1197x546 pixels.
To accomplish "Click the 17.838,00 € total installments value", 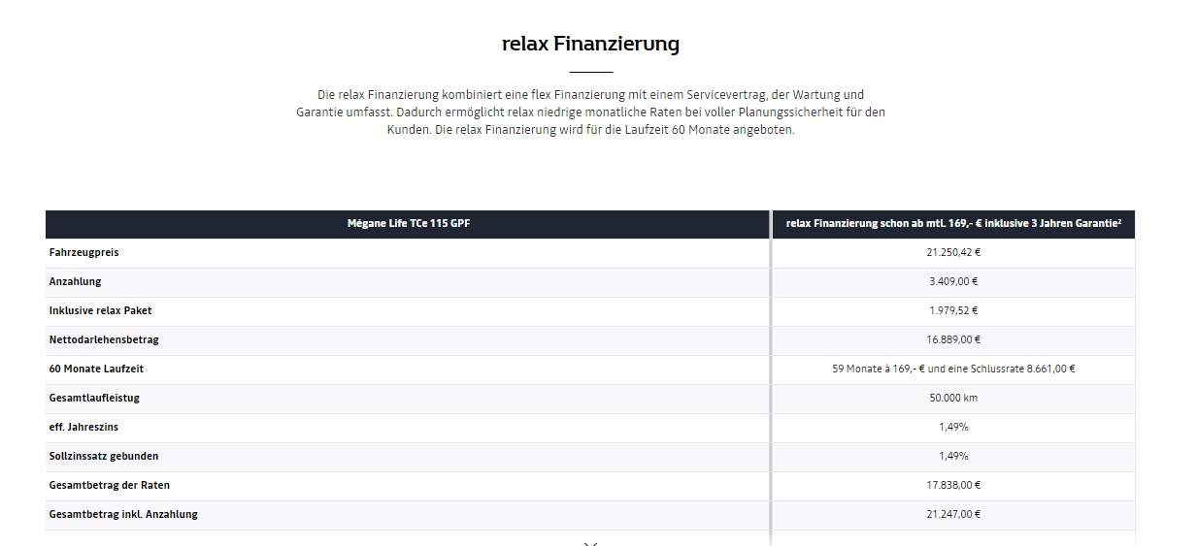I will (x=953, y=486).
